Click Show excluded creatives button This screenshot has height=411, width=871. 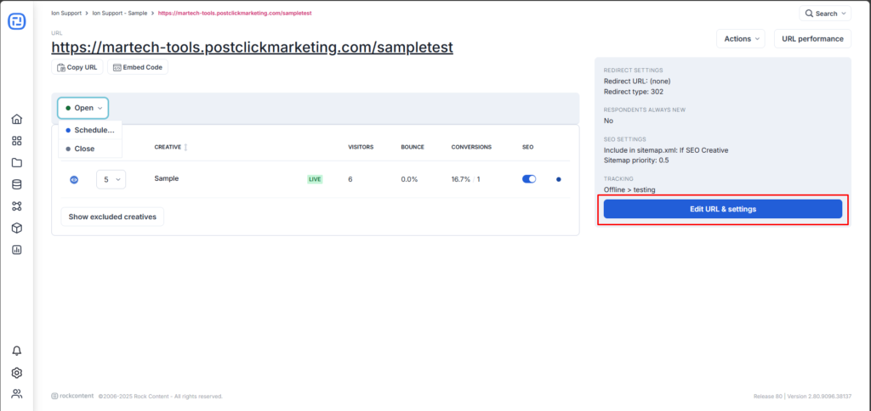112,217
